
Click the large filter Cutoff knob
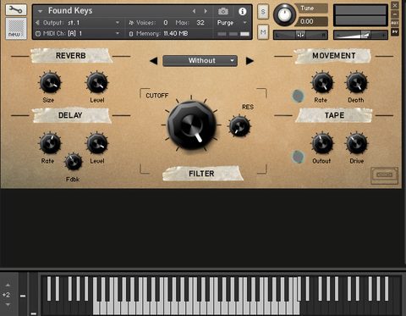(192, 125)
